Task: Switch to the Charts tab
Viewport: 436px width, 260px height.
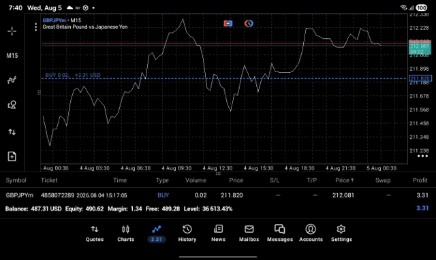Action: click(125, 233)
